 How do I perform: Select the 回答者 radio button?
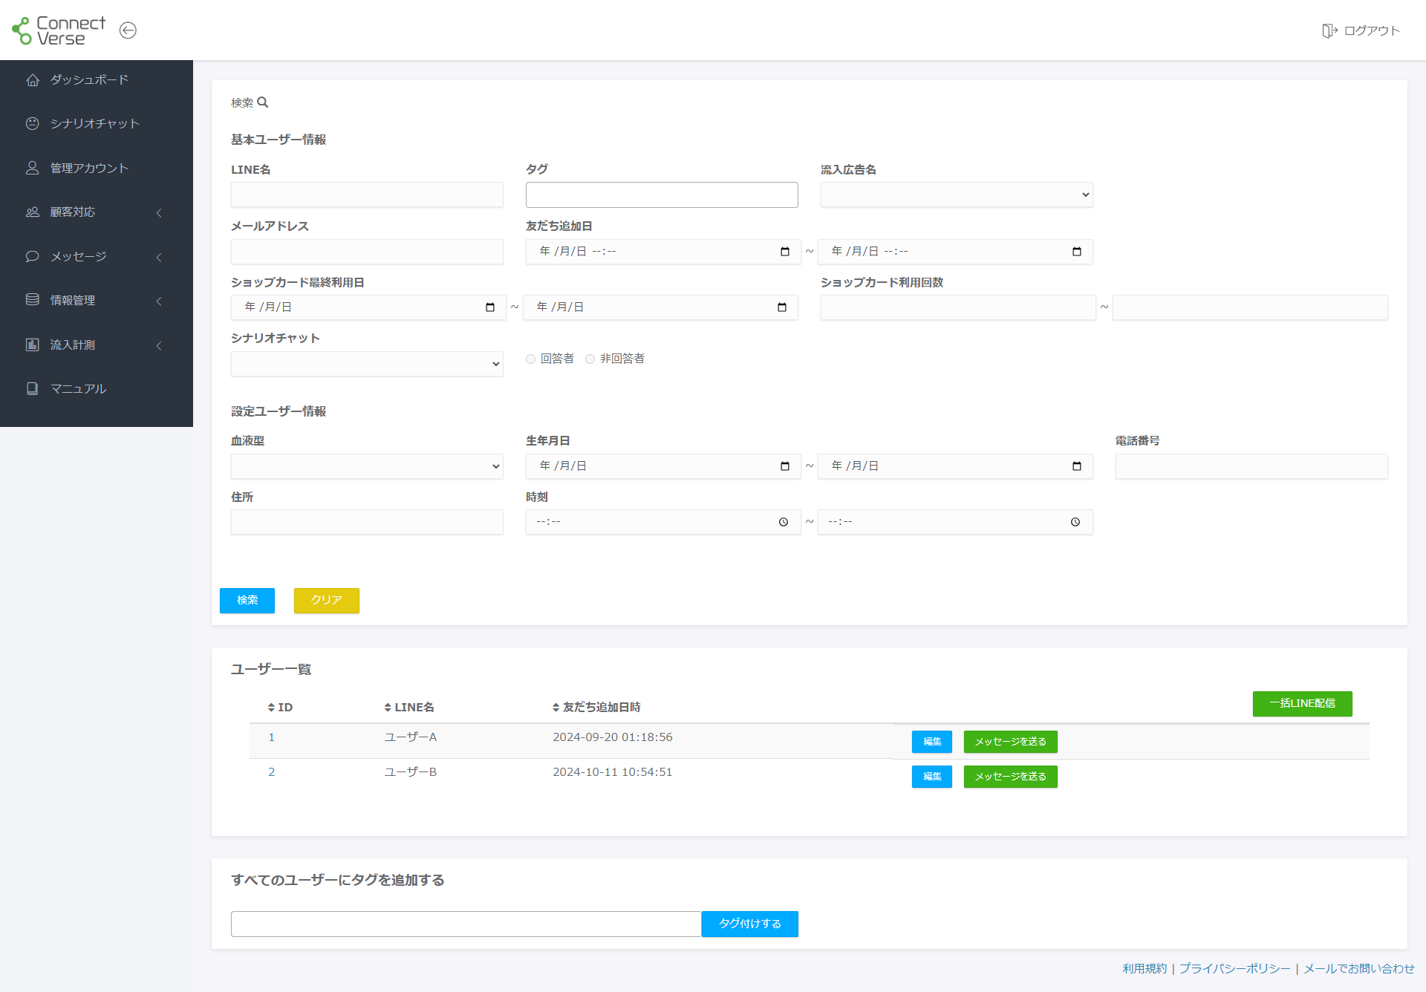point(531,359)
